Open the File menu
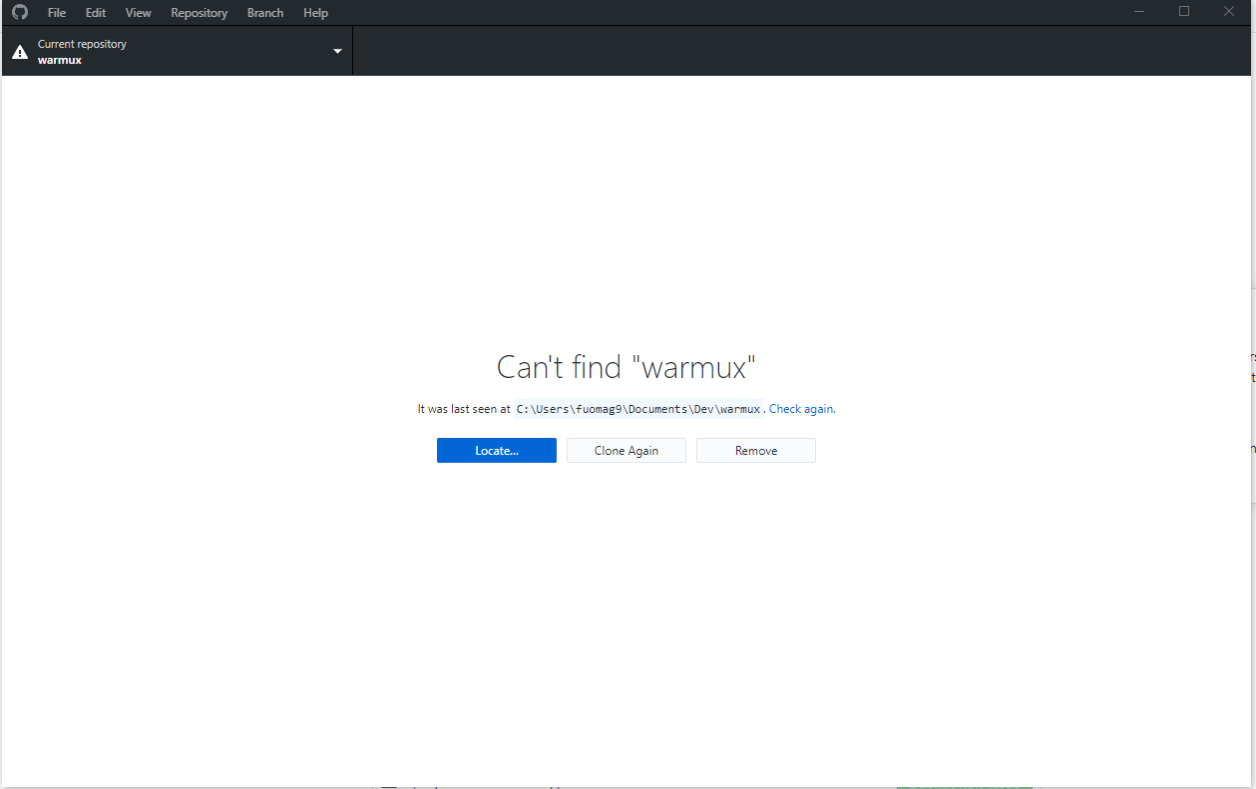Image resolution: width=1256 pixels, height=789 pixels. tap(56, 12)
